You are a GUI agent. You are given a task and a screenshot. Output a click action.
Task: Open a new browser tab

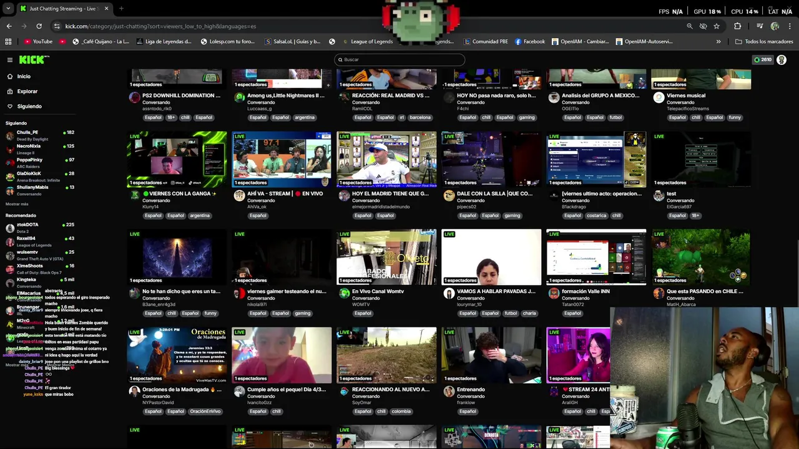pyautogui.click(x=121, y=9)
